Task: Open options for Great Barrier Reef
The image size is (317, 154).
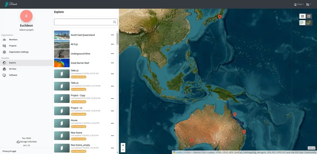Action: [x=113, y=63]
